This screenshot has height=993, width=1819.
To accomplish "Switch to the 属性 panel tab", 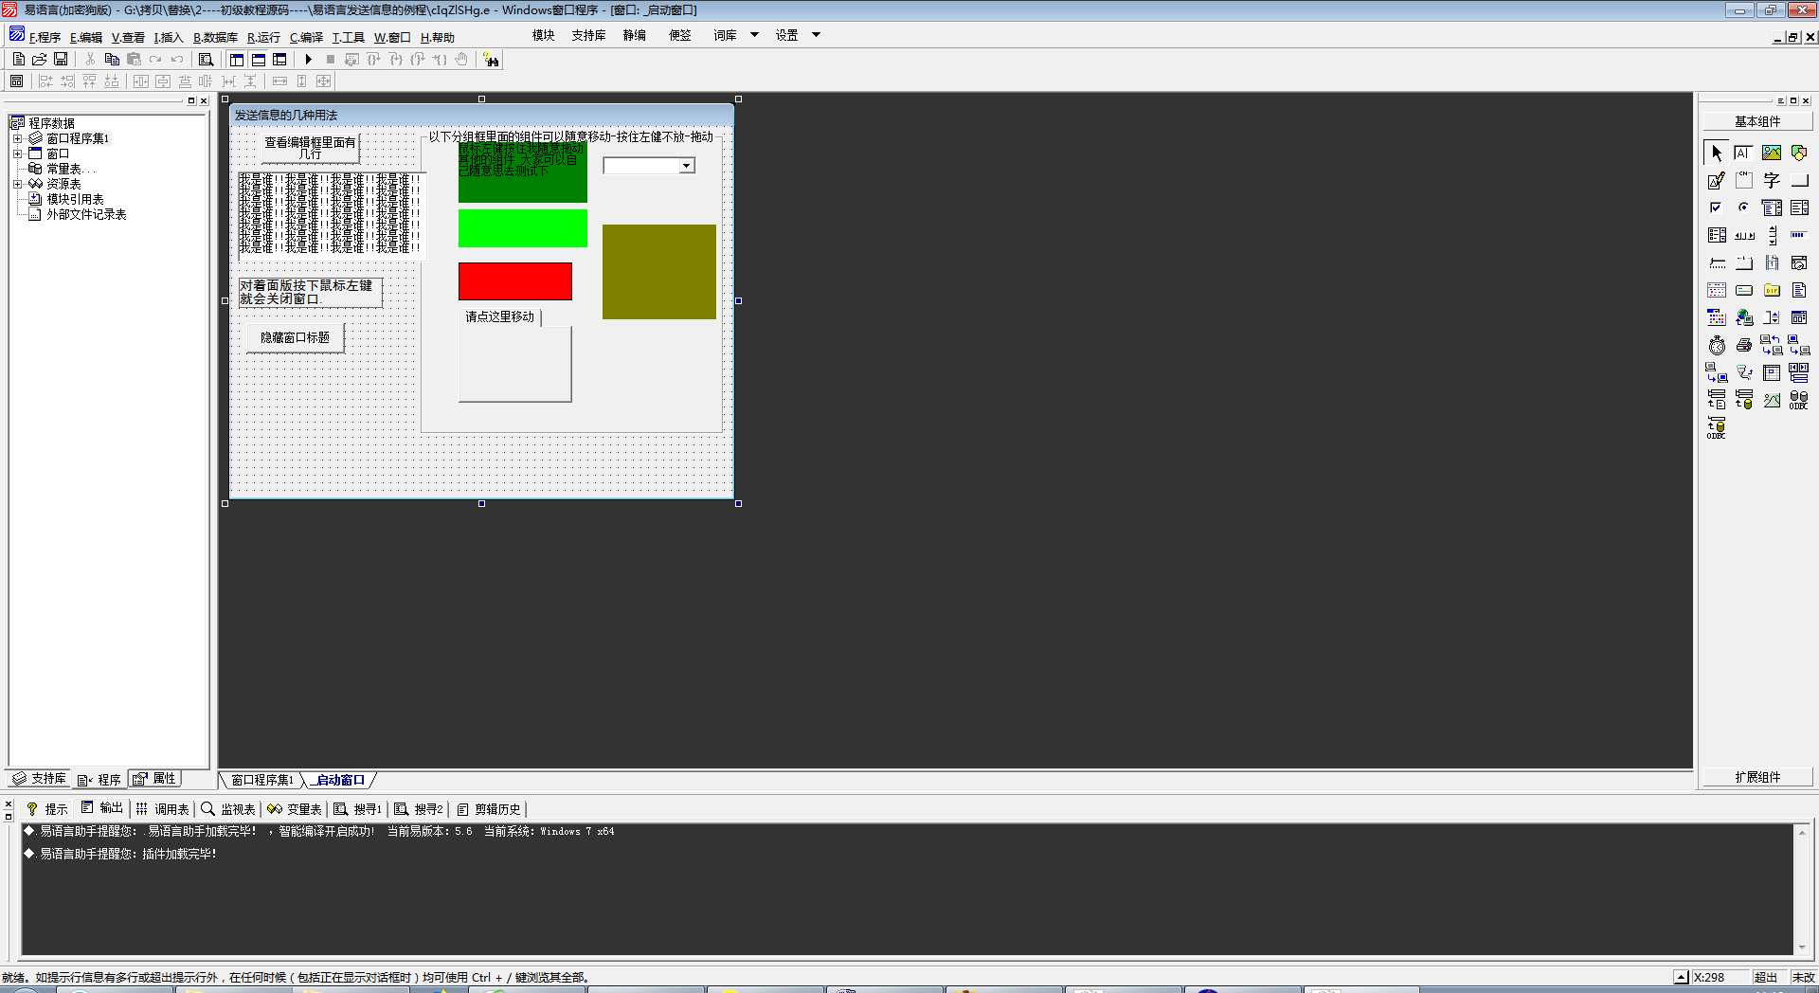I will 154,778.
